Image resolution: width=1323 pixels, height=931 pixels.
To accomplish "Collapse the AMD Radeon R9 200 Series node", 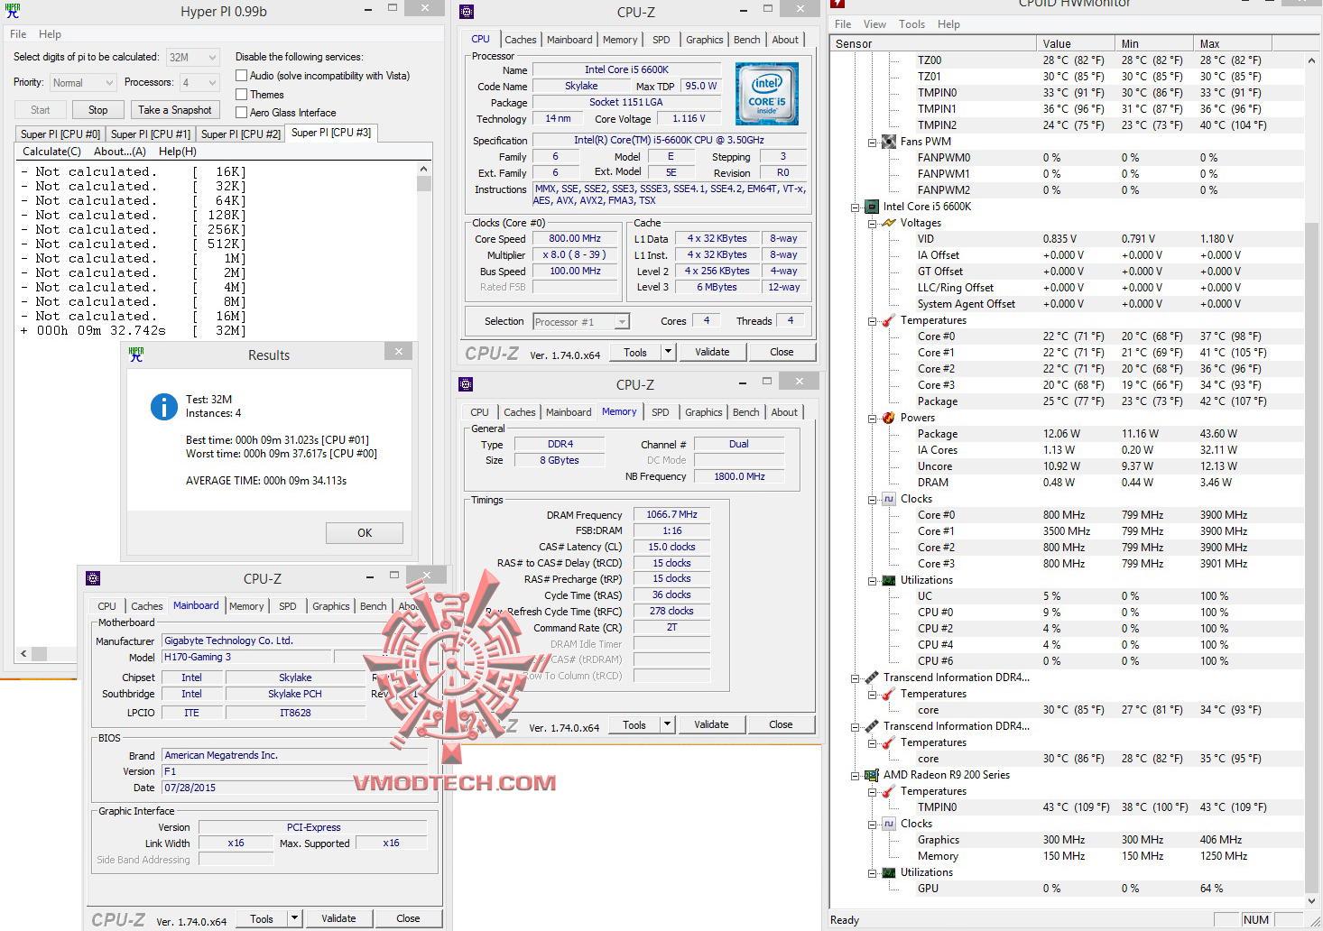I will pyautogui.click(x=855, y=775).
